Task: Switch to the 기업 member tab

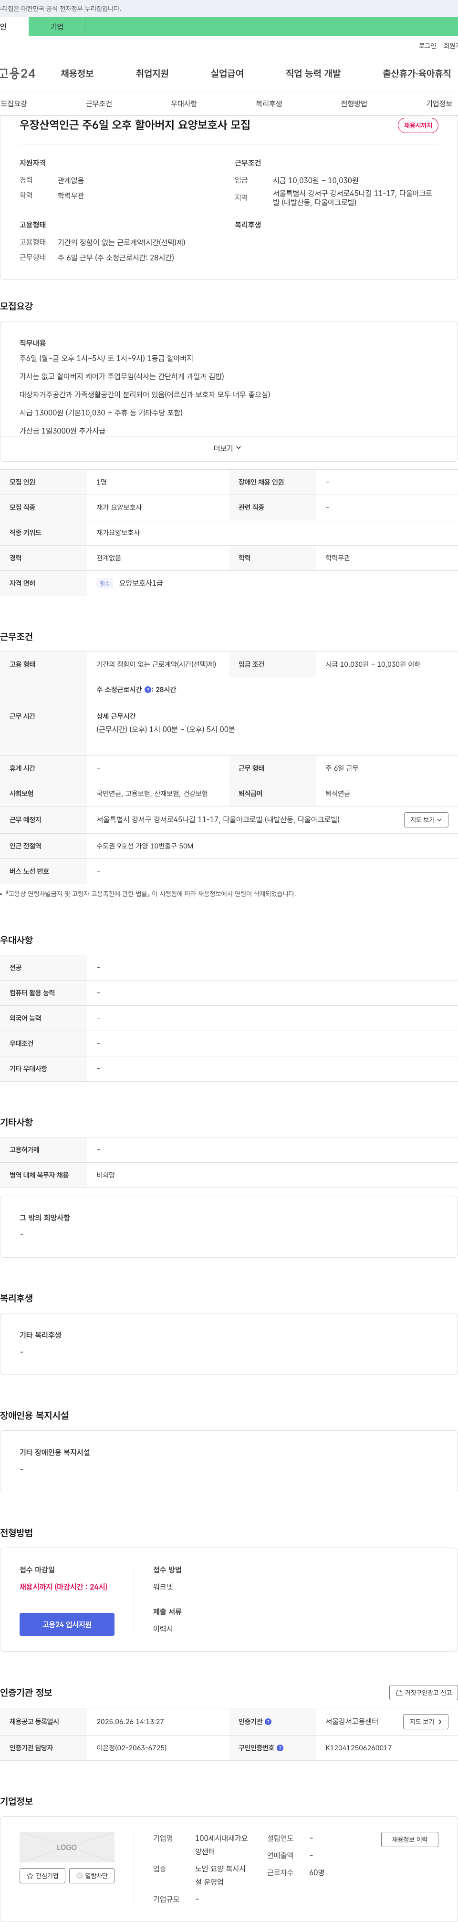Action: (57, 27)
